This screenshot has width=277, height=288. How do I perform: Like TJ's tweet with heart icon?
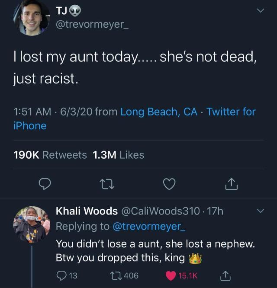169,185
